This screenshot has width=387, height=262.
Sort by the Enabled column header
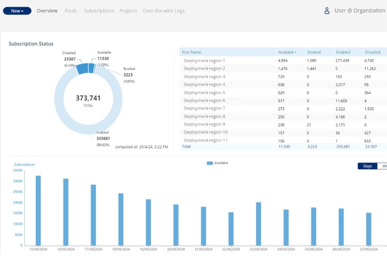pyautogui.click(x=343, y=52)
